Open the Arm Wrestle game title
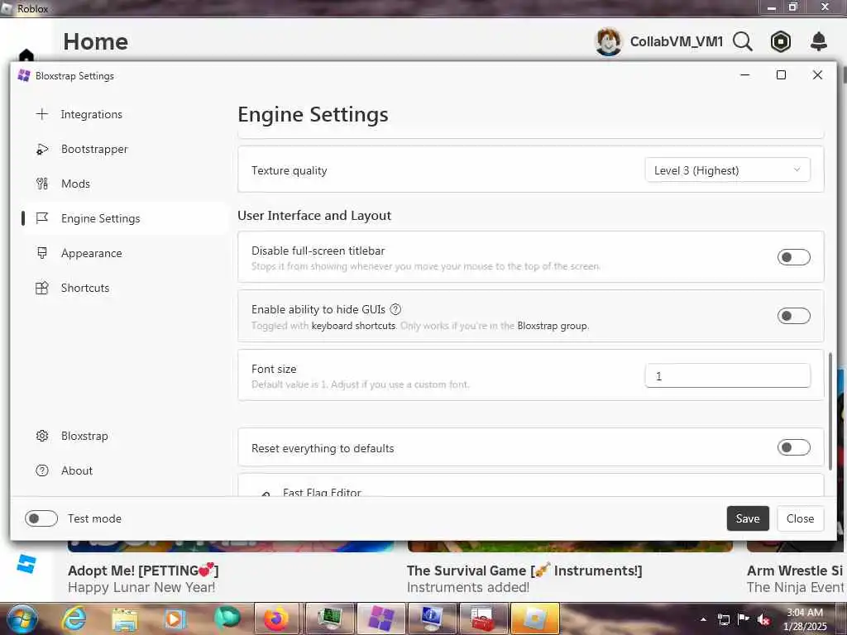Screen dimensions: 847x635 click(795, 571)
